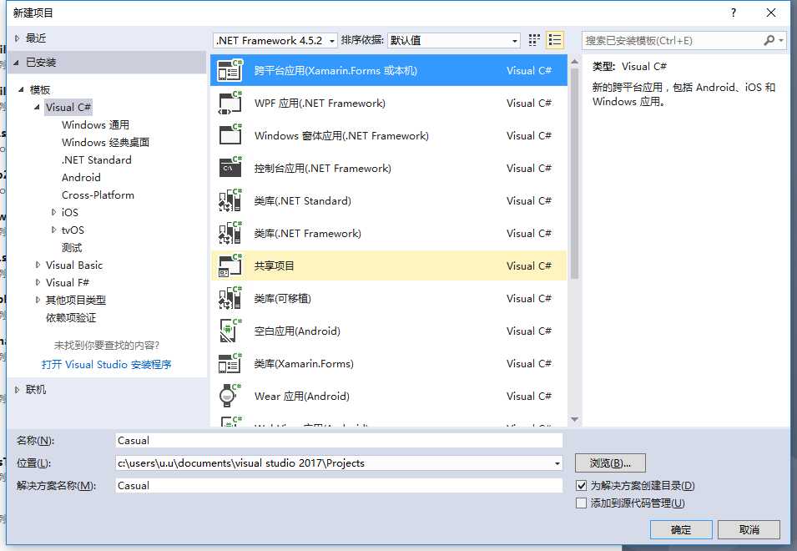Viewport: 797px width, 551px height.
Task: Click the 浏览(B)... browse button
Action: click(x=610, y=463)
